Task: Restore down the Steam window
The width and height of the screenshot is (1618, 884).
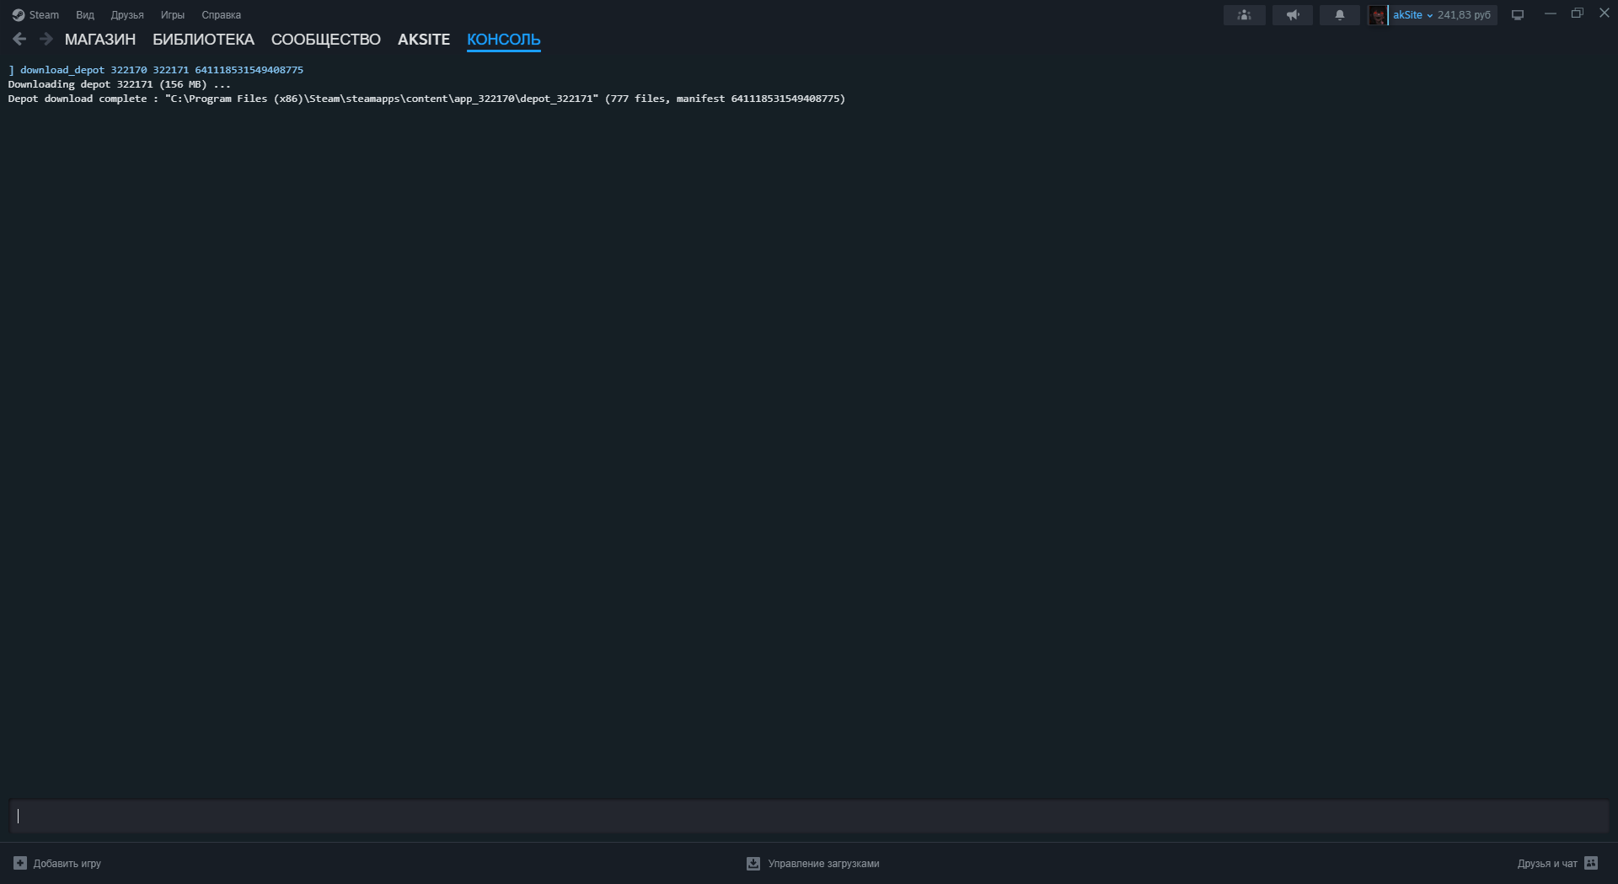Action: tap(1578, 13)
